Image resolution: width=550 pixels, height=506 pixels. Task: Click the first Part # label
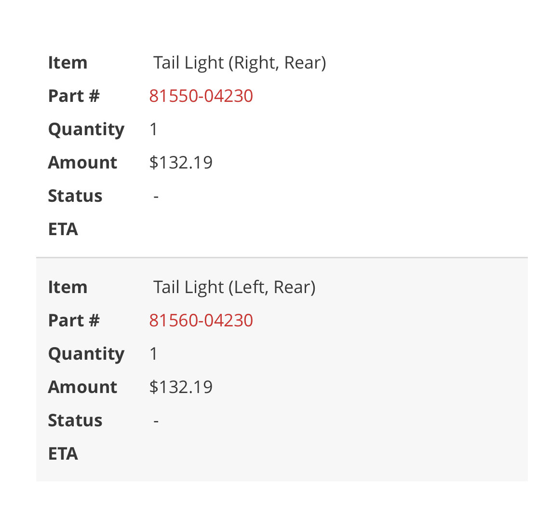tap(74, 96)
